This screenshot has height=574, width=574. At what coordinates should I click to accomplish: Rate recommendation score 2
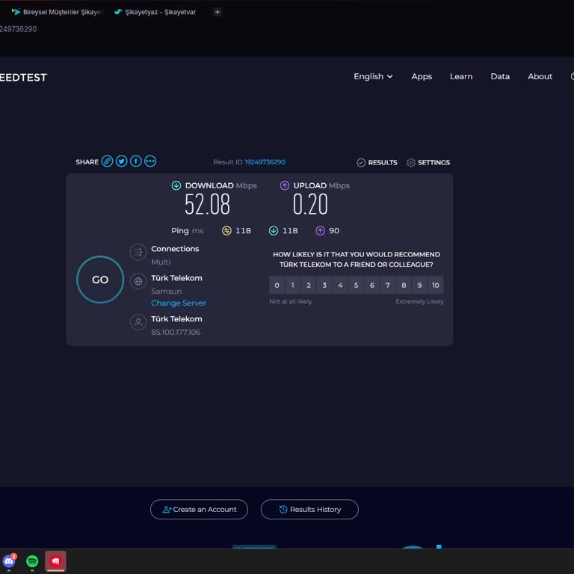(x=309, y=286)
